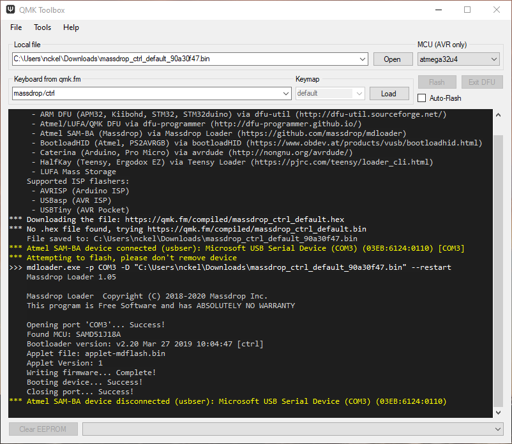This screenshot has height=444, width=512.
Task: Click the 'Atmel SAM-BA (Massdrop)' loader log line
Action: [x=219, y=133]
